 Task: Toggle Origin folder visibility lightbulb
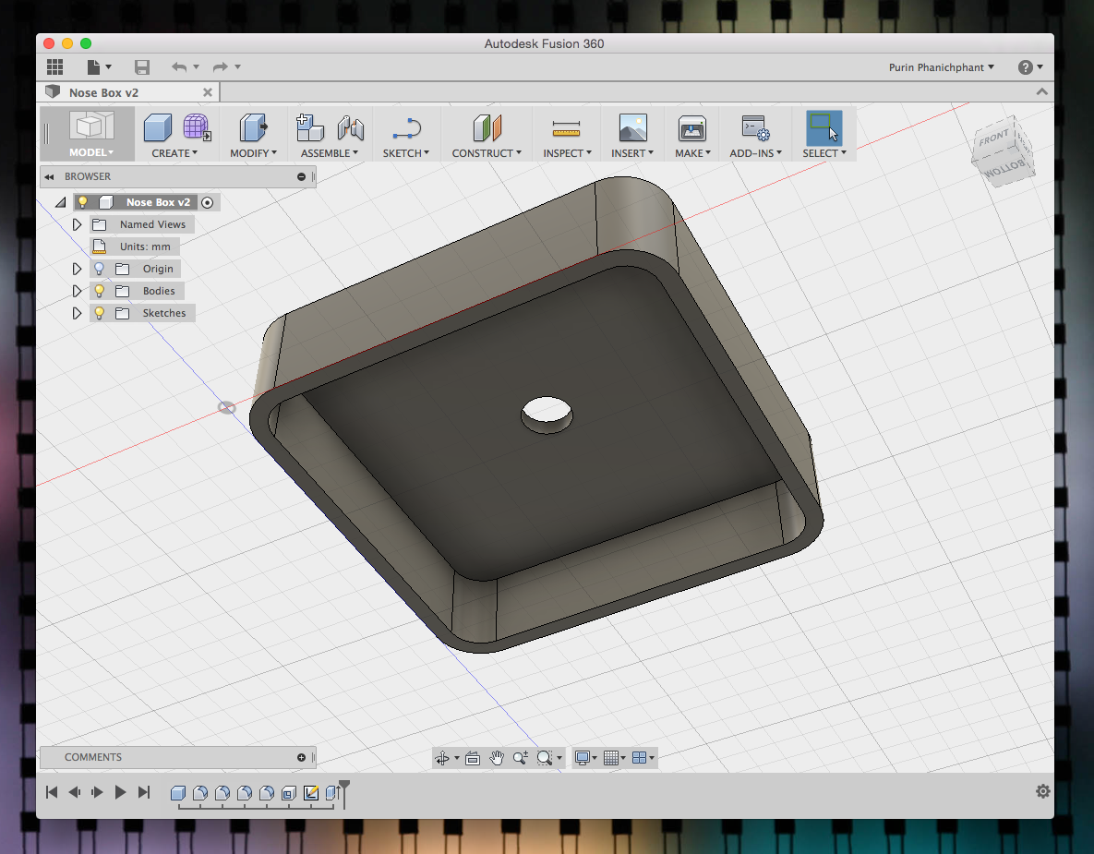click(99, 269)
